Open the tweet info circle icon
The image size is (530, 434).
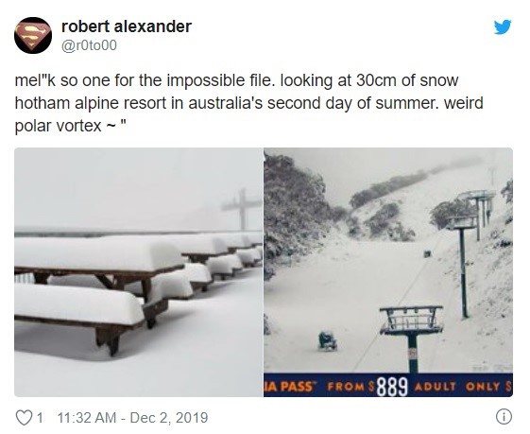pyautogui.click(x=504, y=417)
